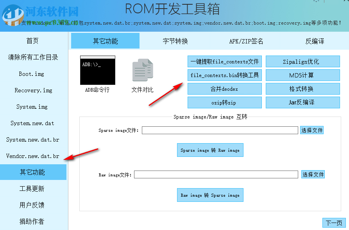Select Boot.img in the sidebar
The height and width of the screenshot is (230, 349).
click(33, 74)
